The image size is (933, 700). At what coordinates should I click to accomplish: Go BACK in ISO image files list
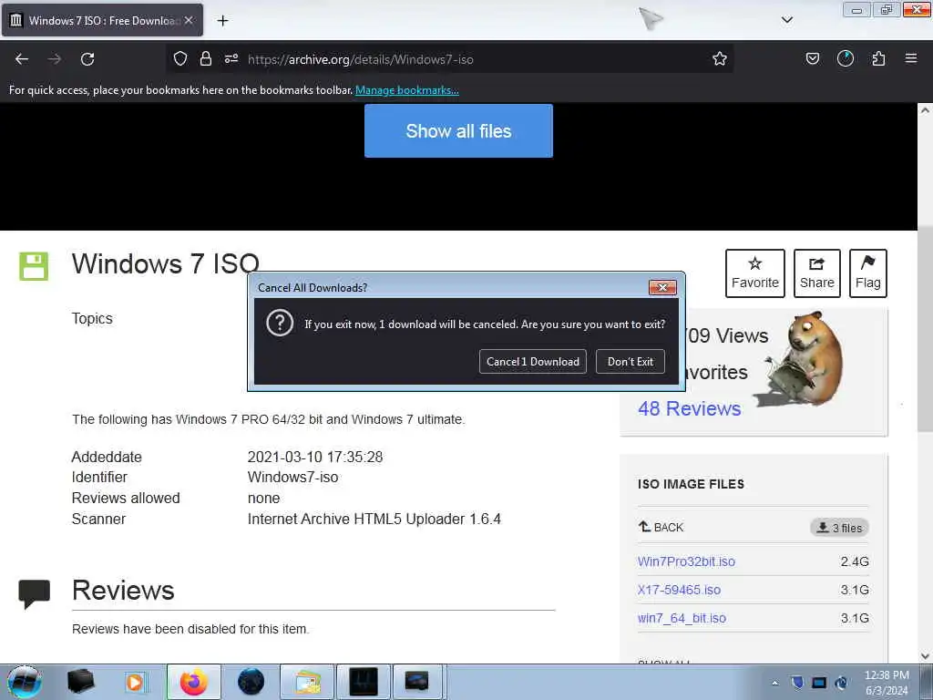661,527
